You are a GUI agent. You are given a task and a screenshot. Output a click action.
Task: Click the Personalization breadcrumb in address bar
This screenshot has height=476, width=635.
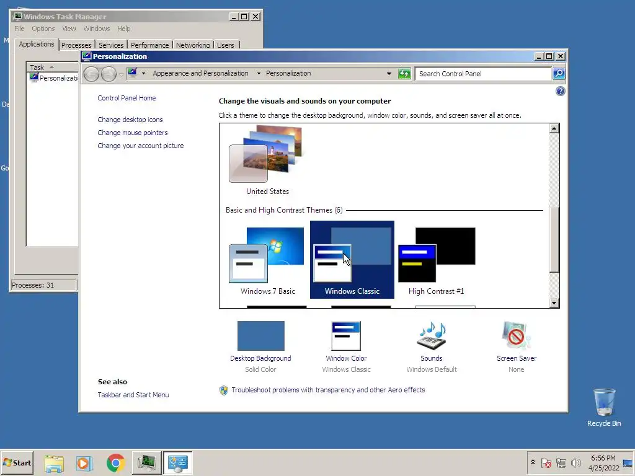(288, 73)
